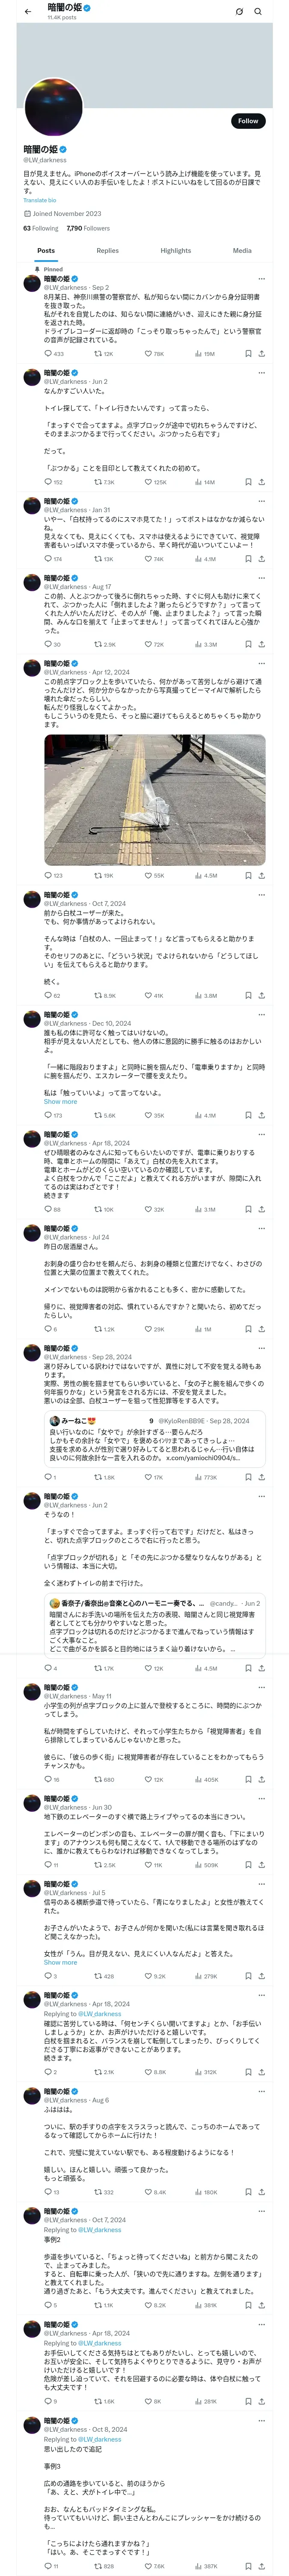Share the Aug 17 post

261,645
